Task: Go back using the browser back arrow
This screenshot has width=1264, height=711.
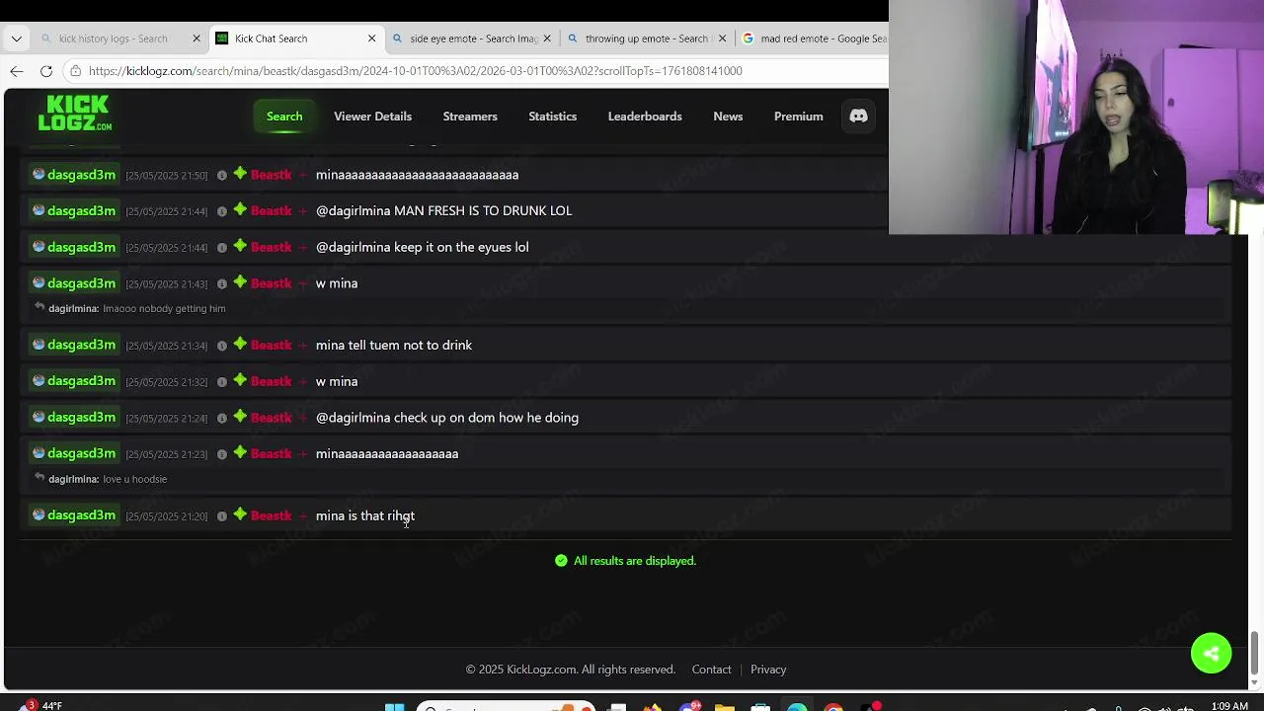Action: pos(17,71)
